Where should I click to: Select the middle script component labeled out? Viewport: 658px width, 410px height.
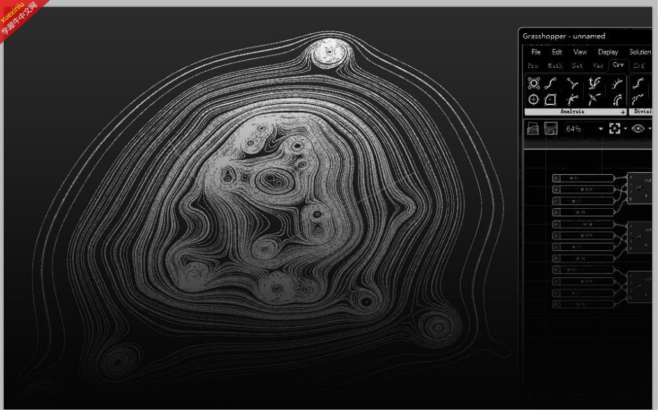639,237
